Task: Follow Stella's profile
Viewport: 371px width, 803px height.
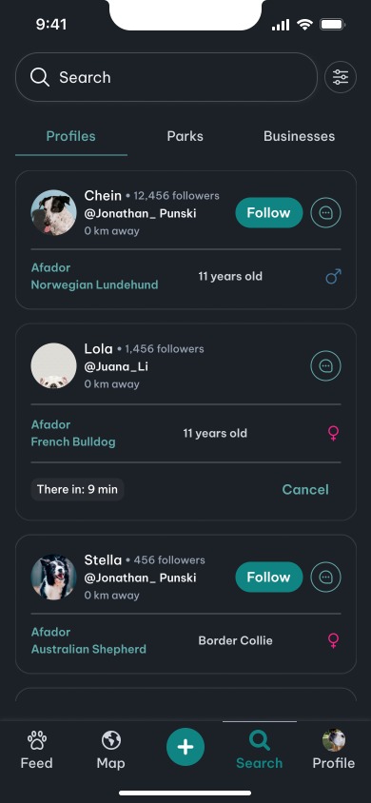Action: 269,578
